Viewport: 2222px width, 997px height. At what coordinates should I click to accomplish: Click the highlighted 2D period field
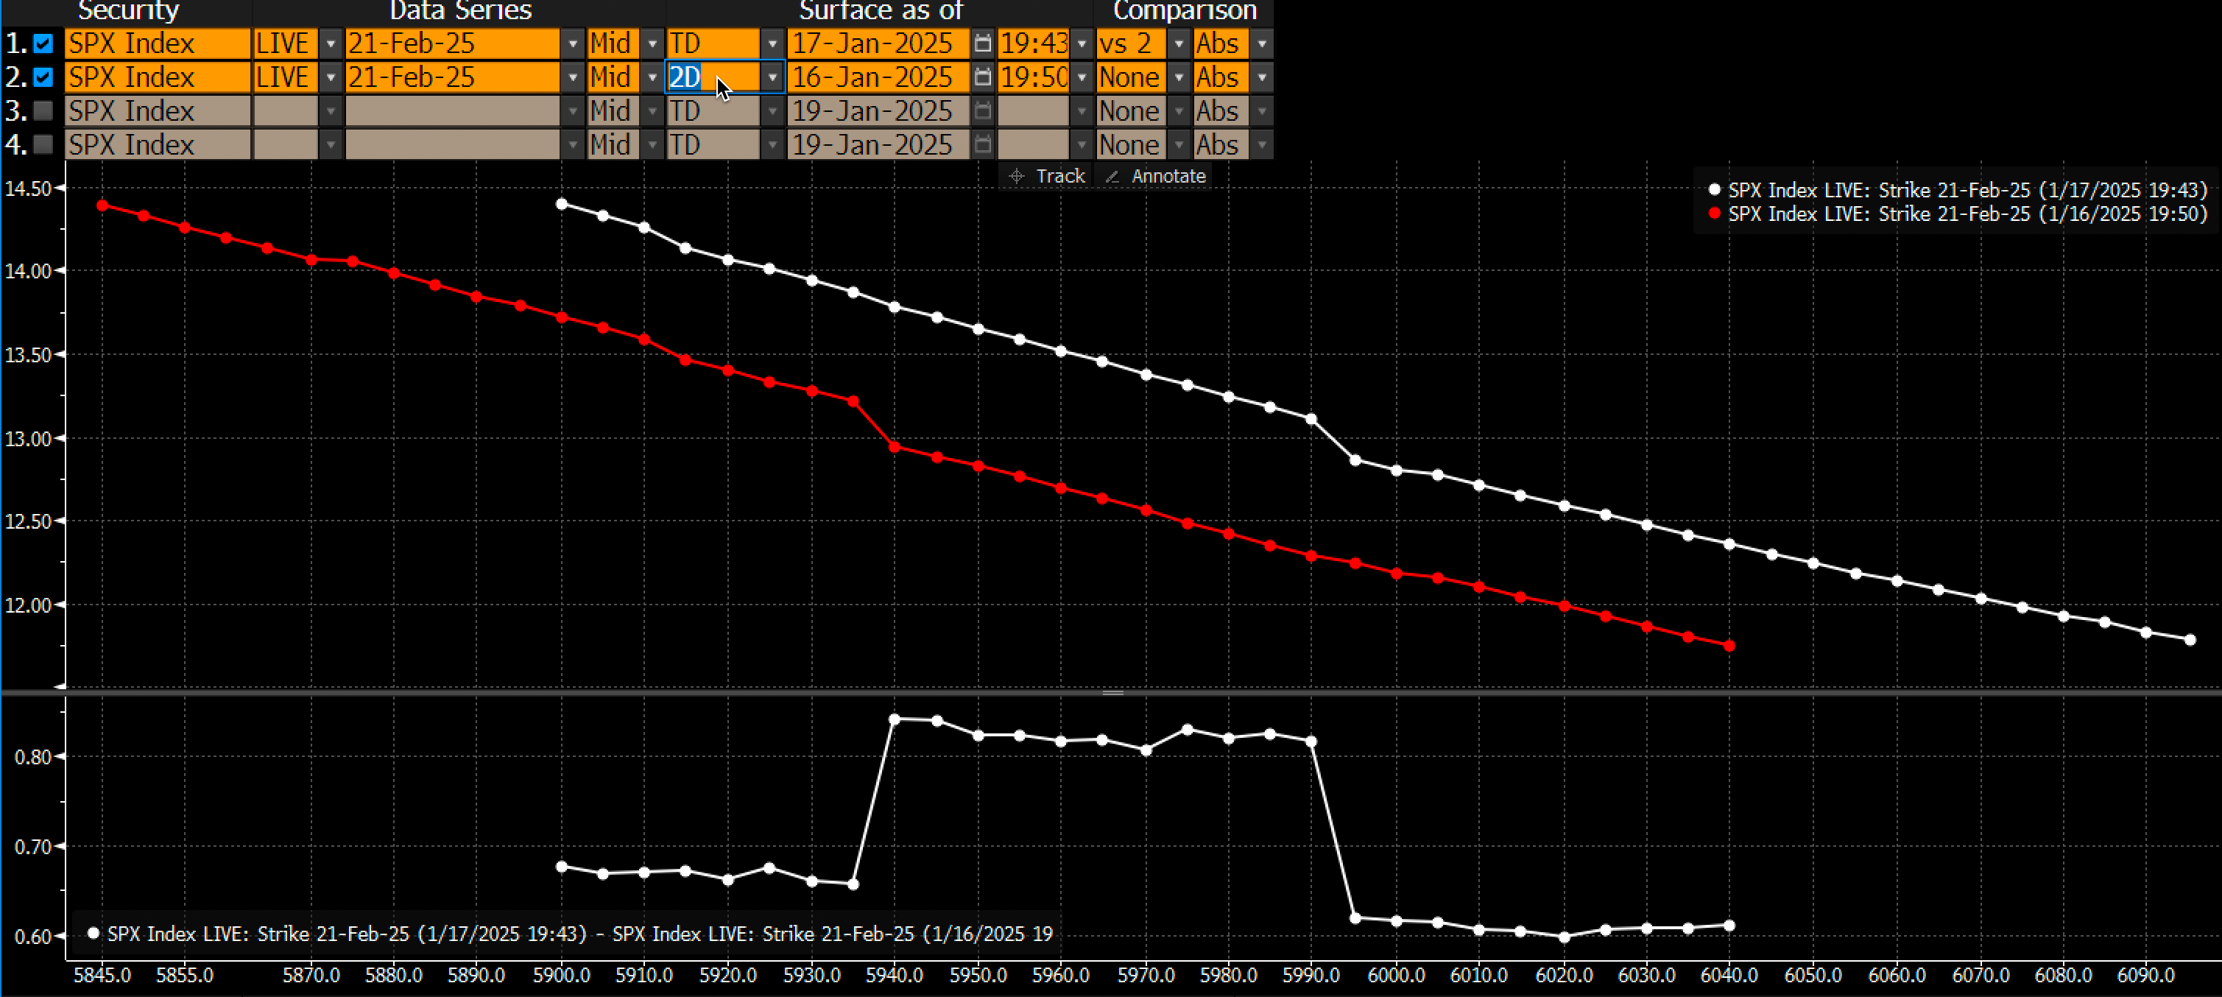(713, 77)
